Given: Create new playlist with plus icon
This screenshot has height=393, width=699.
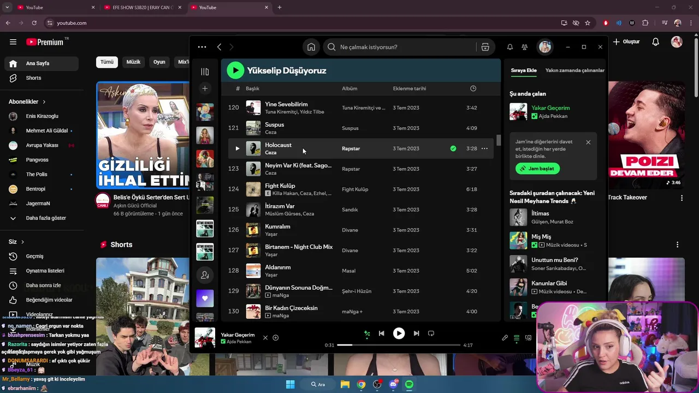Looking at the screenshot, I should click(205, 88).
